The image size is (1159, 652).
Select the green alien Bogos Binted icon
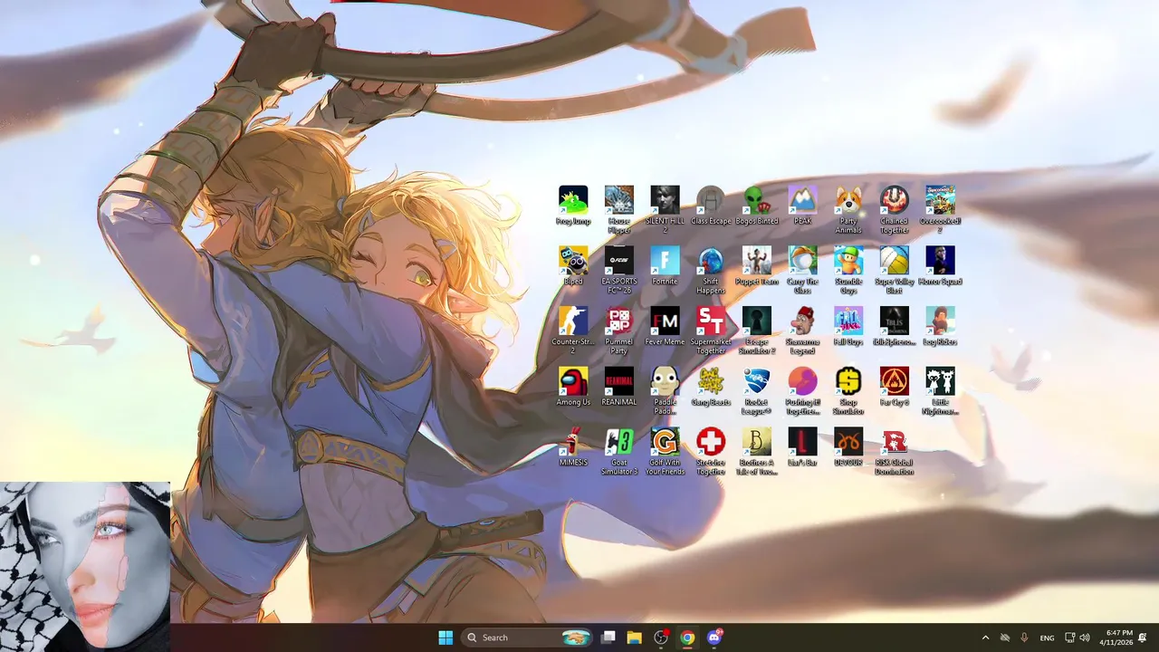click(757, 206)
